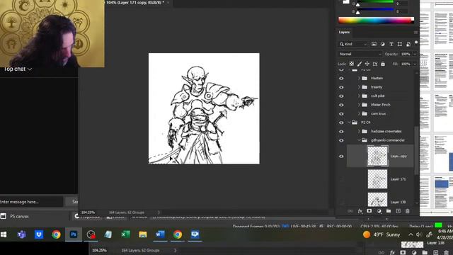
Task: Expand the hadozee crewmates group
Action: 359,131
